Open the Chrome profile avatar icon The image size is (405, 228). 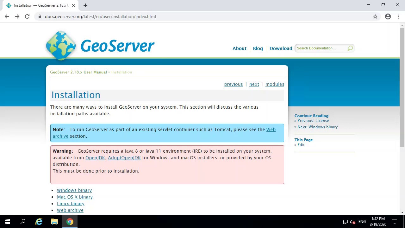388,16
